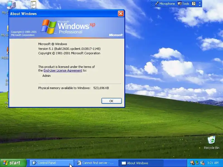This screenshot has height=167, width=223.
Task: Toggle the Microphone on the Language bar
Action: pos(165,4)
